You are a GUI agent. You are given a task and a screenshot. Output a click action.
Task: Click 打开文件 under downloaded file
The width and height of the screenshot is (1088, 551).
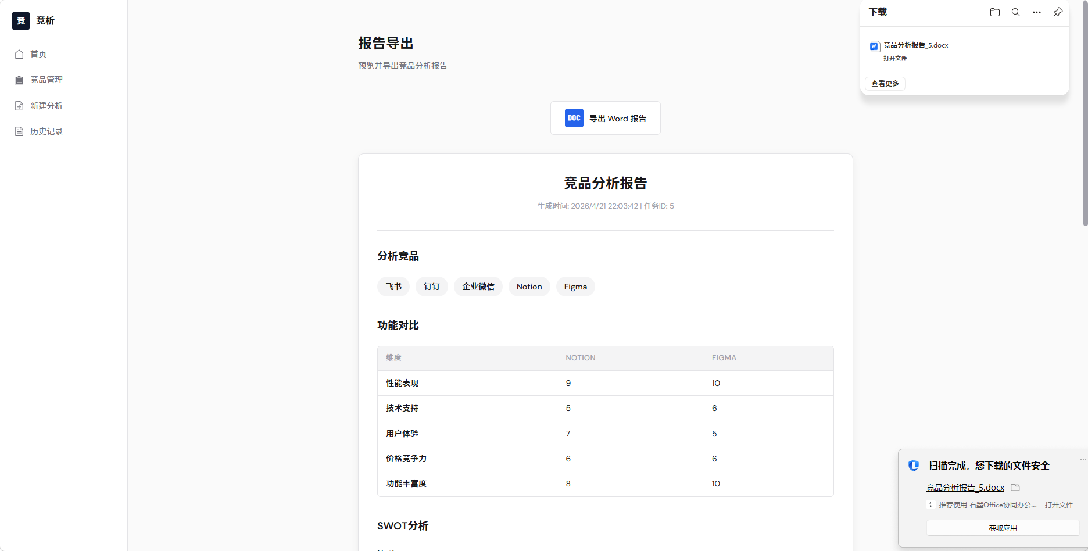pos(894,58)
